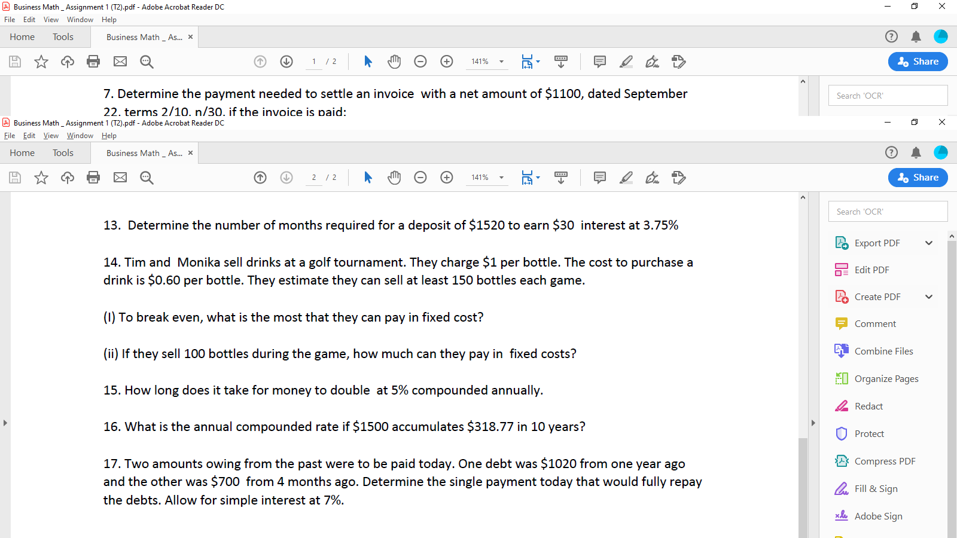Print icon in the page 1 window toolbar
The width and height of the screenshot is (957, 538).
tap(93, 62)
